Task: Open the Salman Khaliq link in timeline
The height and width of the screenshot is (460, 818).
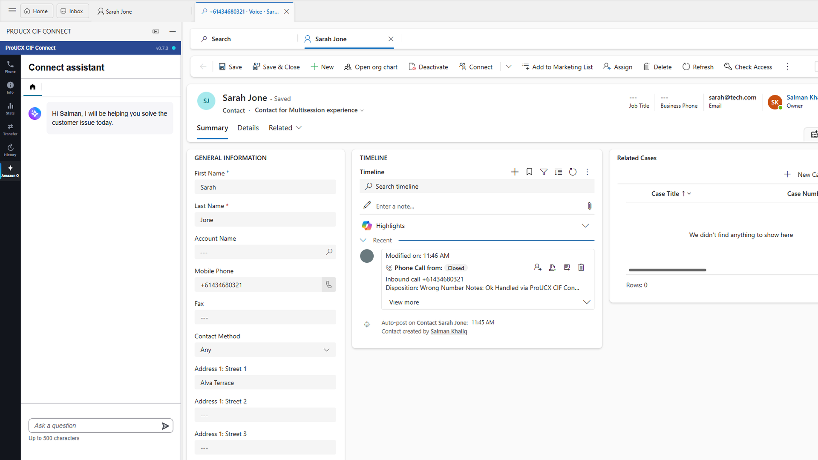Action: pos(449,331)
